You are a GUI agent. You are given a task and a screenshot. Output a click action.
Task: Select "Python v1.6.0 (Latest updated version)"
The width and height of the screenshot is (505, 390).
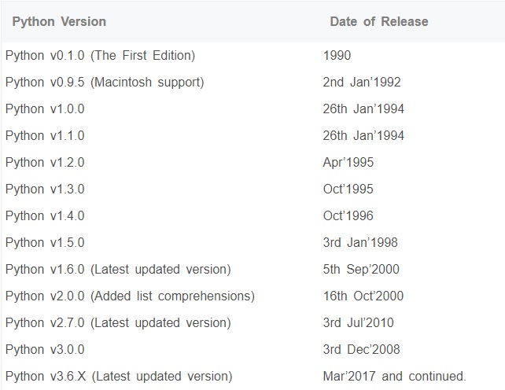pyautogui.click(x=118, y=269)
